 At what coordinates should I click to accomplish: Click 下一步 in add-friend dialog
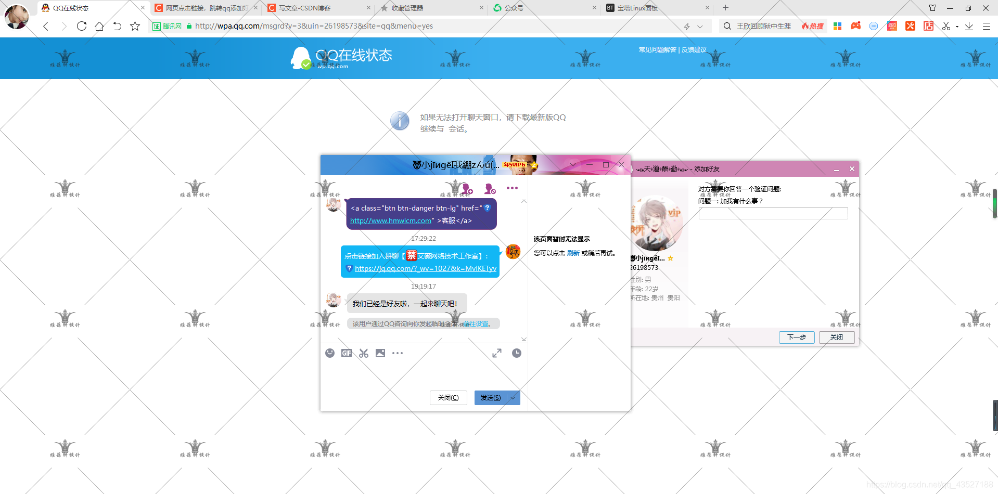click(x=797, y=337)
